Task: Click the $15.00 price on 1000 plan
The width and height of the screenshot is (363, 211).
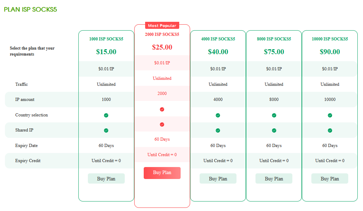Action: click(x=106, y=52)
